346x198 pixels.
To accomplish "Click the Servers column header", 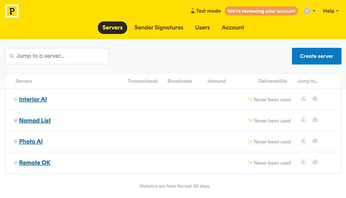I will pos(24,81).
